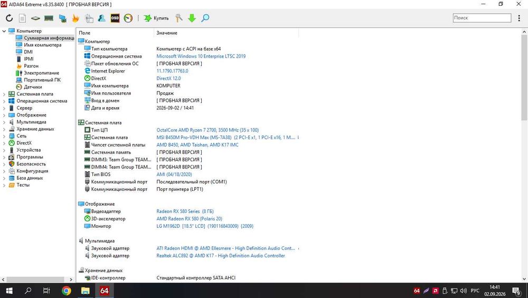The width and height of the screenshot is (528, 298).
Task: Click Realtek ALC892 audio controller link
Action: pos(221,256)
